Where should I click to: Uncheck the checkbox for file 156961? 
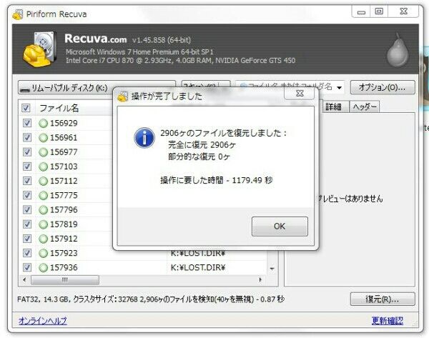click(27, 137)
